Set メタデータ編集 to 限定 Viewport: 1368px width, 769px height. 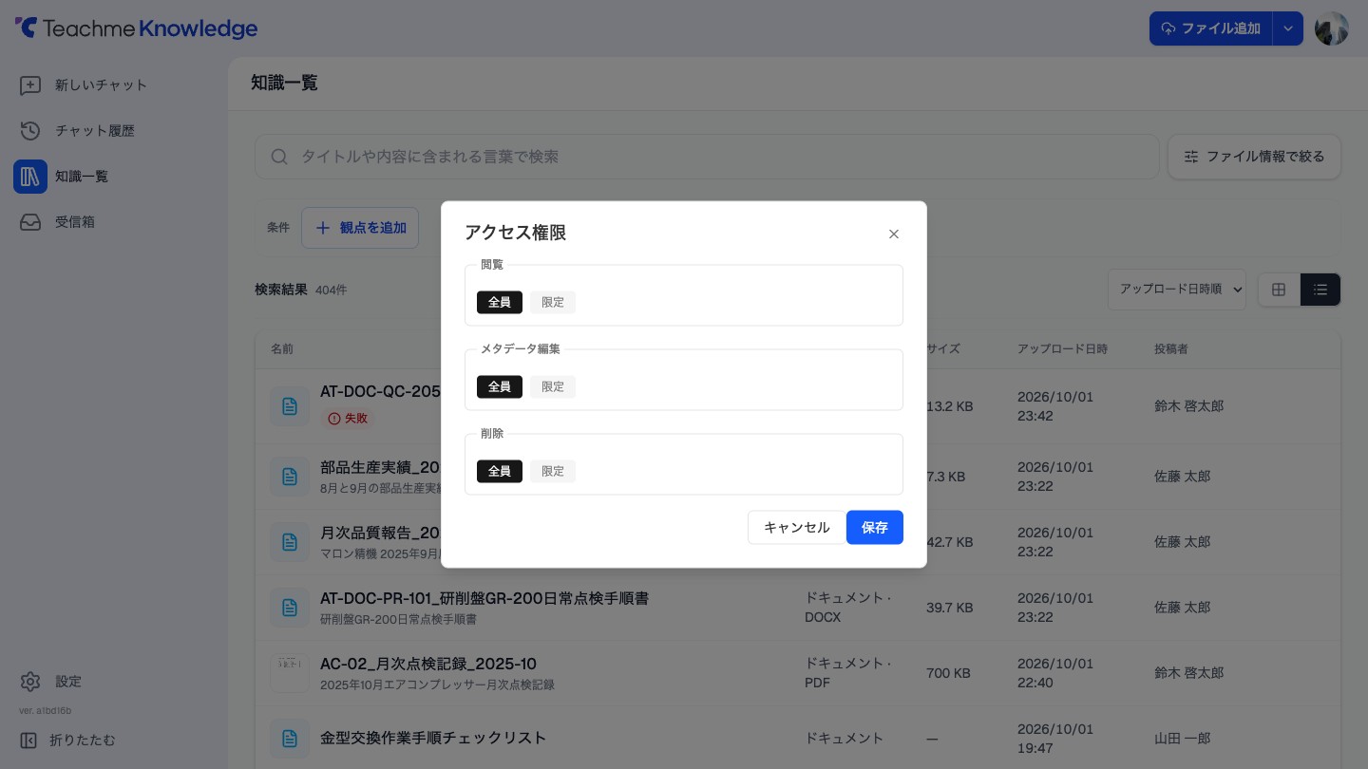pos(553,386)
